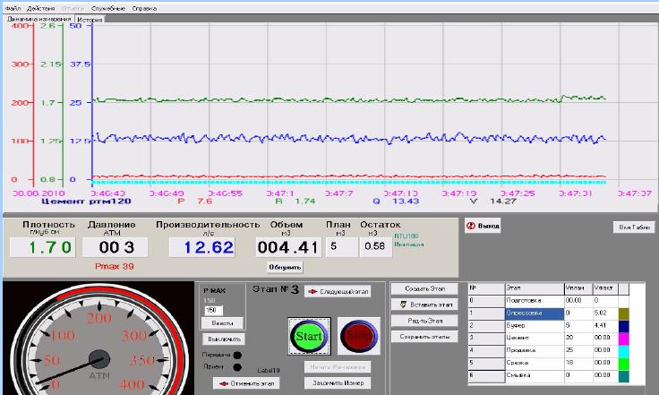Click the Объем volume readout 004.41
Image resolution: width=659 pixels, height=395 pixels.
288,247
